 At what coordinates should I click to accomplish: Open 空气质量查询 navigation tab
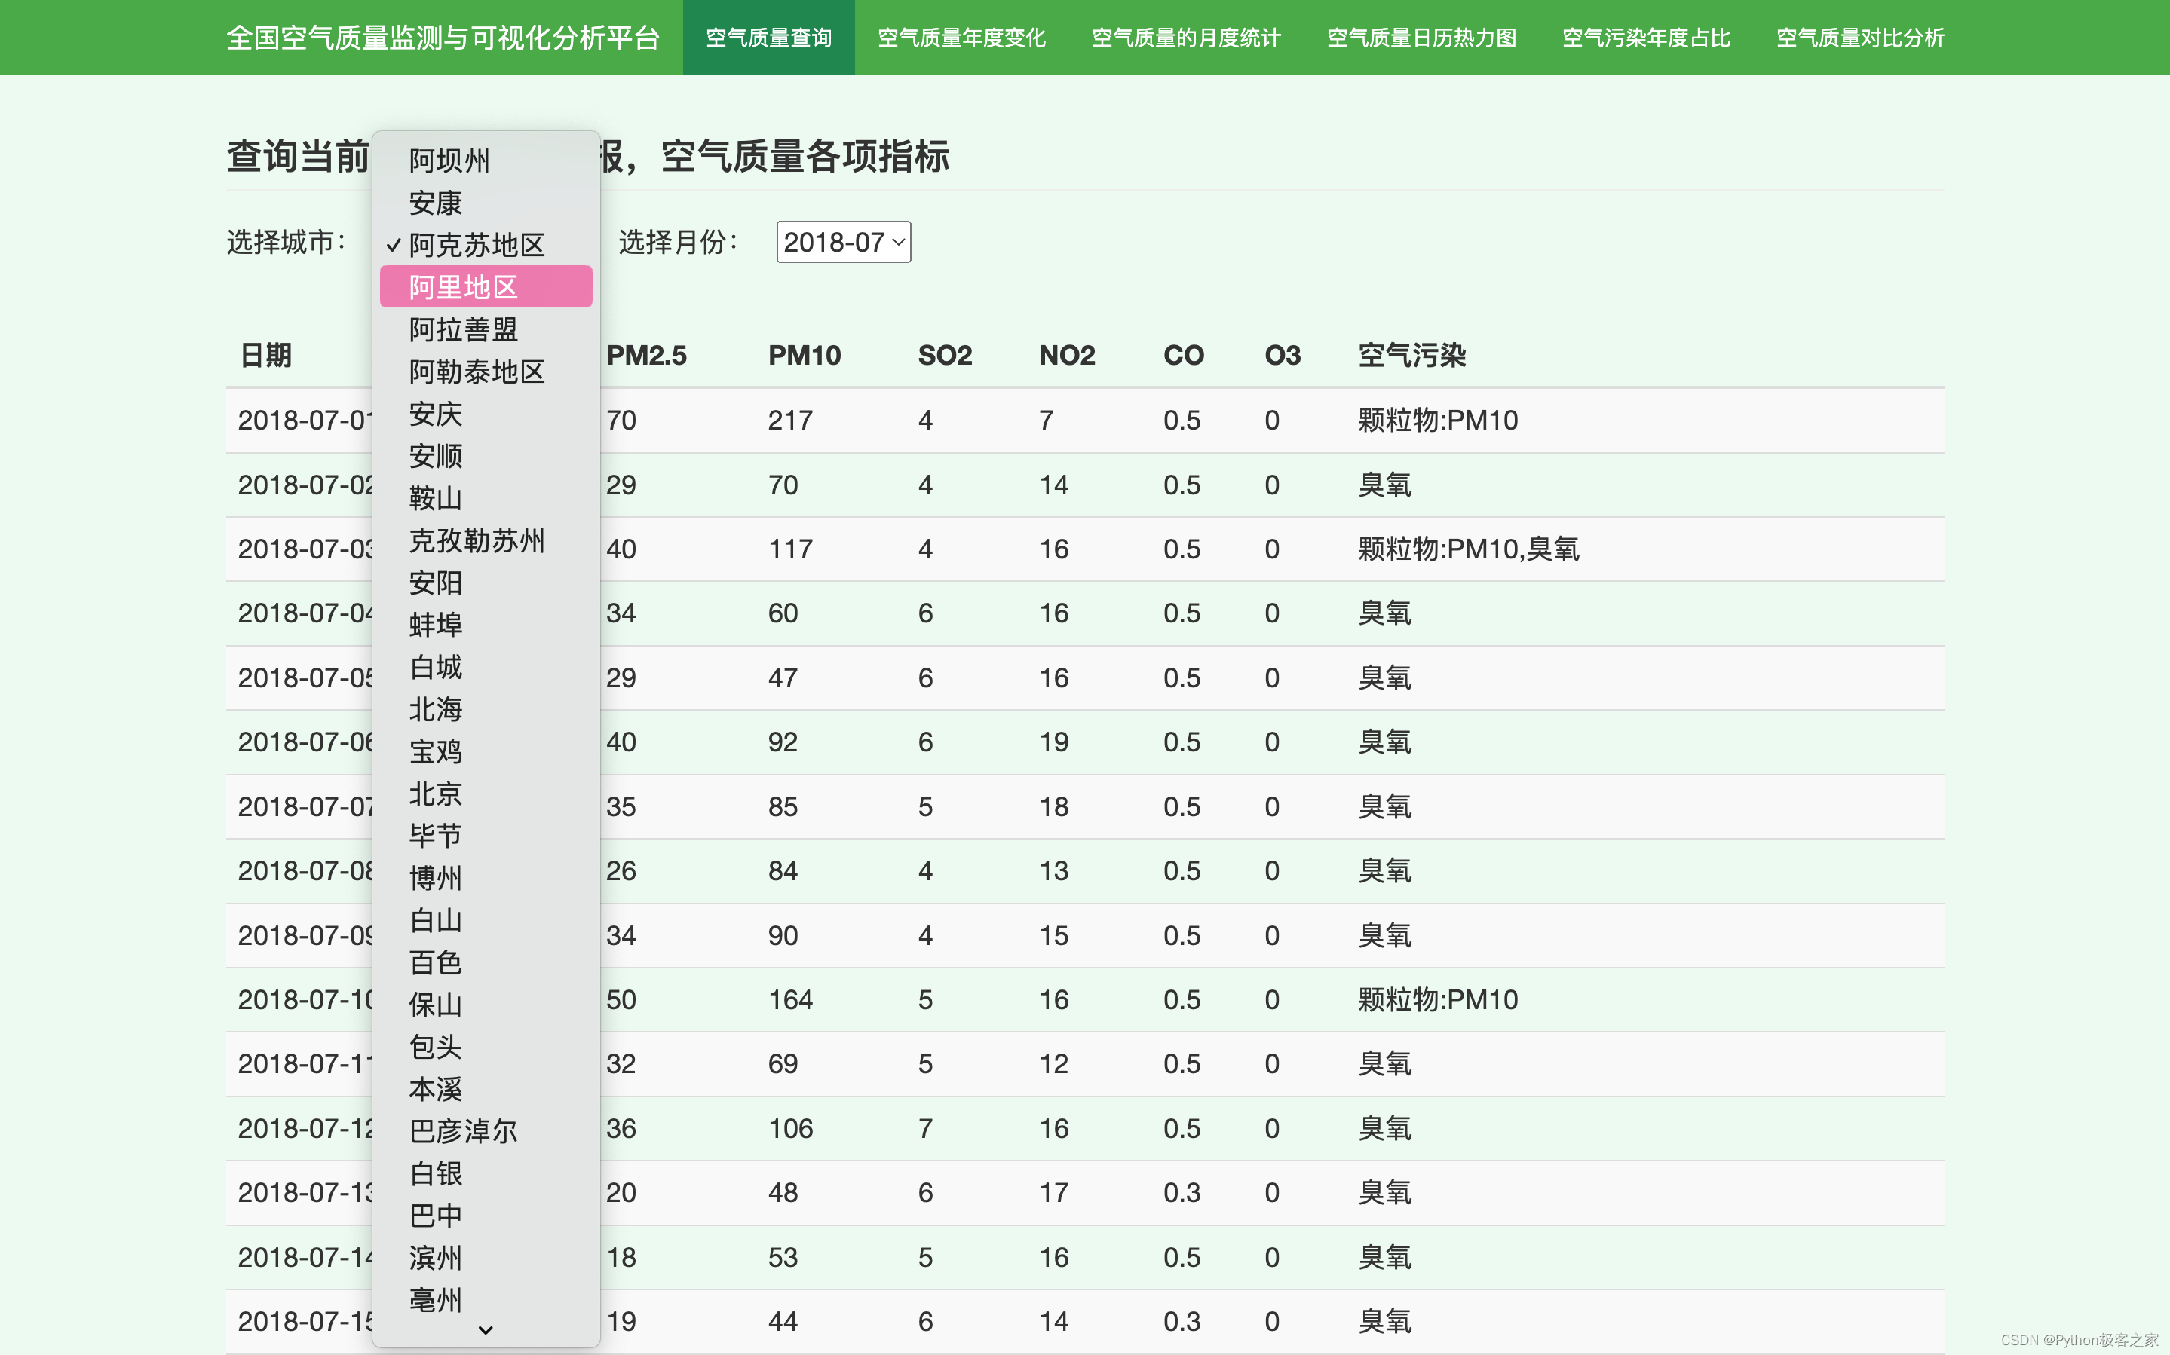[x=768, y=38]
